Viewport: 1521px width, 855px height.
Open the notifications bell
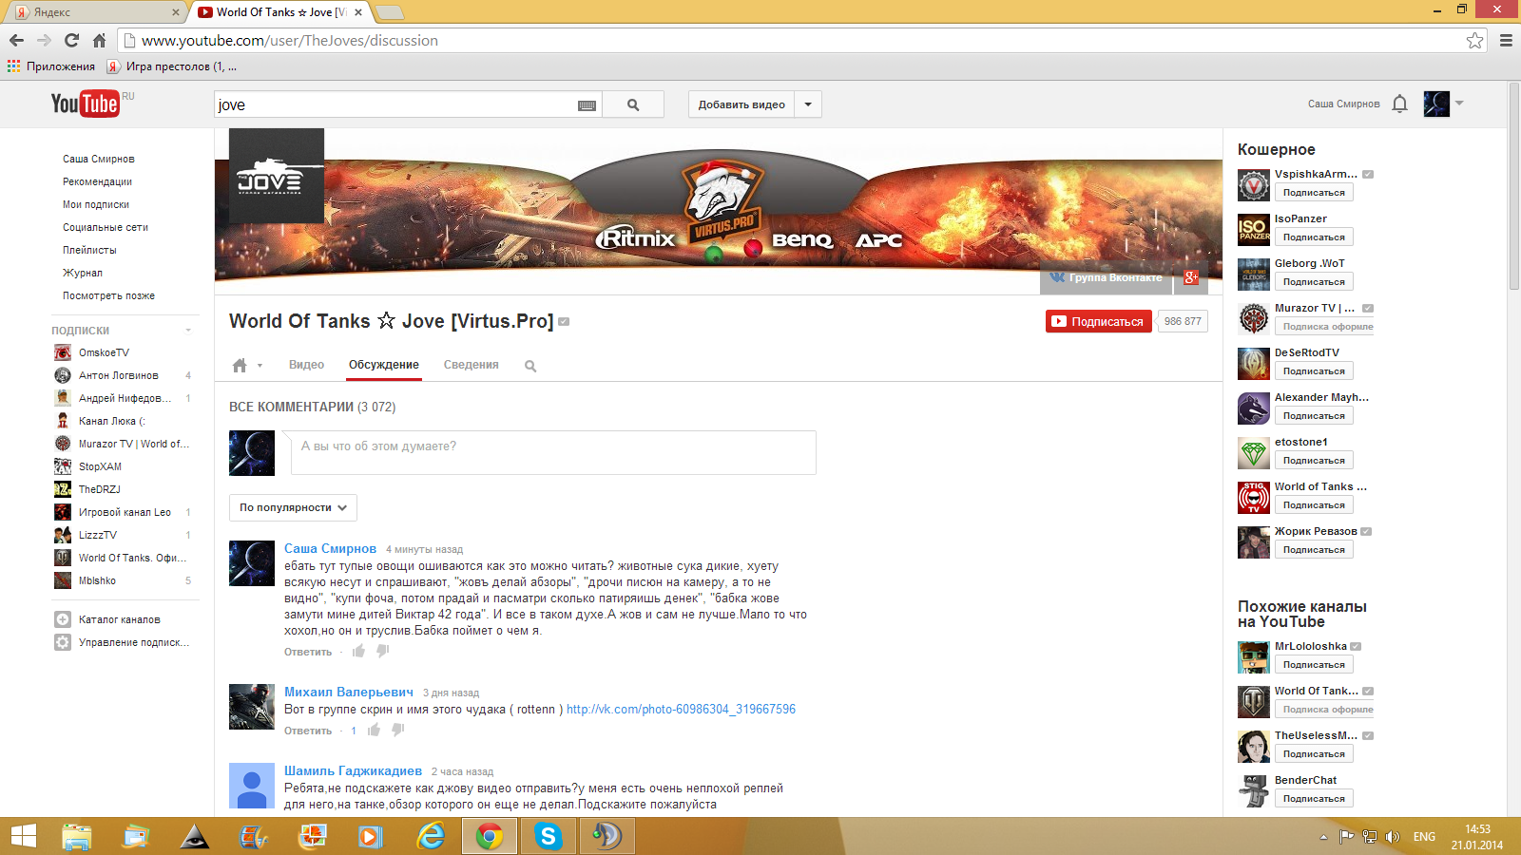tap(1399, 104)
